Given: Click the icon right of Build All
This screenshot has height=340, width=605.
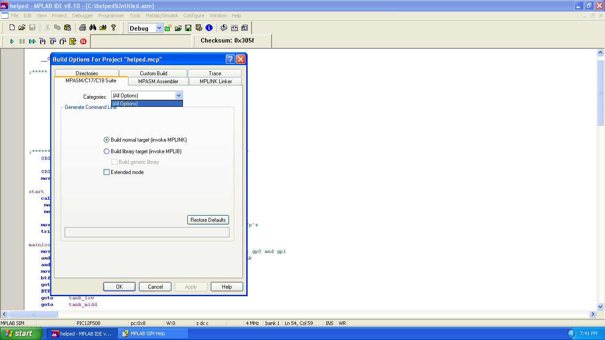Looking at the screenshot, I should pos(244,28).
